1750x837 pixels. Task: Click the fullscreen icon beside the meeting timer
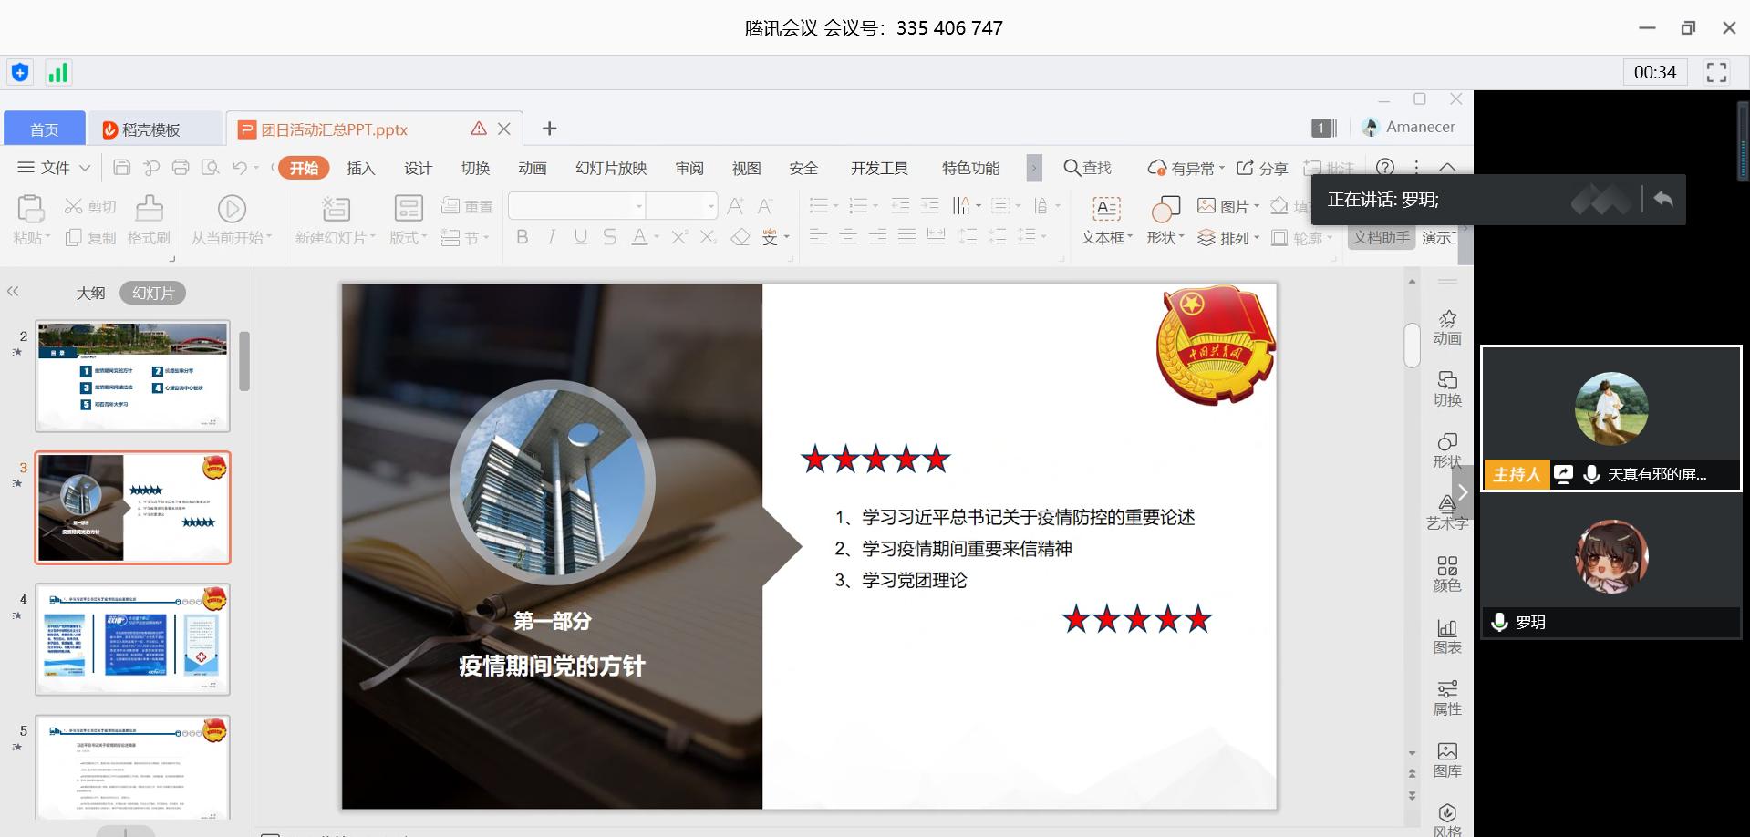click(1716, 72)
